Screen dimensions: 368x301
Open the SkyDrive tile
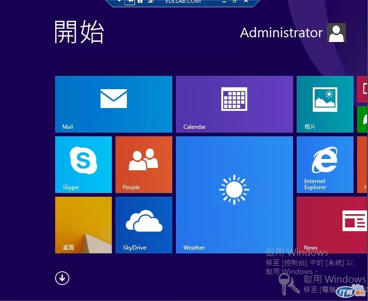pos(144,225)
